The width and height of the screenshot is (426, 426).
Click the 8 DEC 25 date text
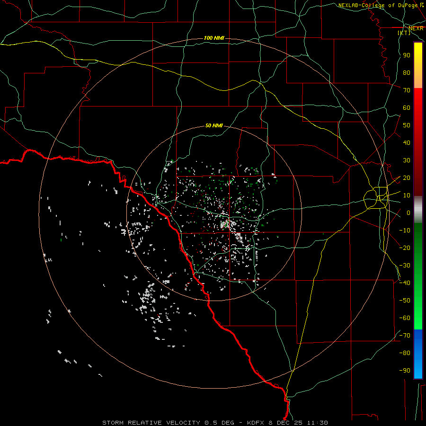tap(286, 423)
